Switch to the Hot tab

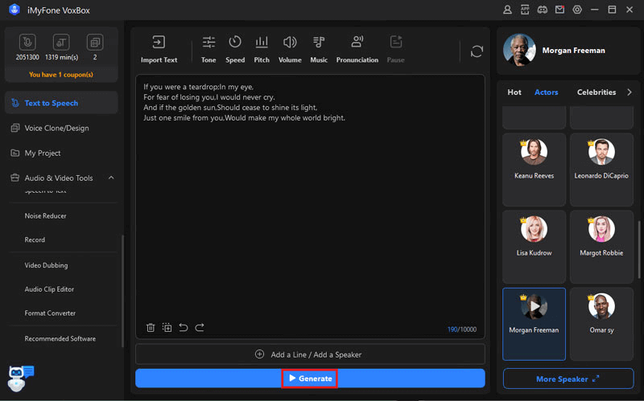pyautogui.click(x=514, y=92)
